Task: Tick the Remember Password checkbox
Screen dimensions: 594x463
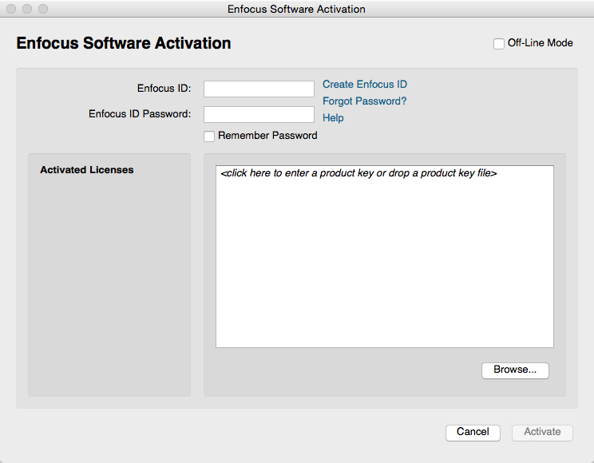Action: pos(209,136)
